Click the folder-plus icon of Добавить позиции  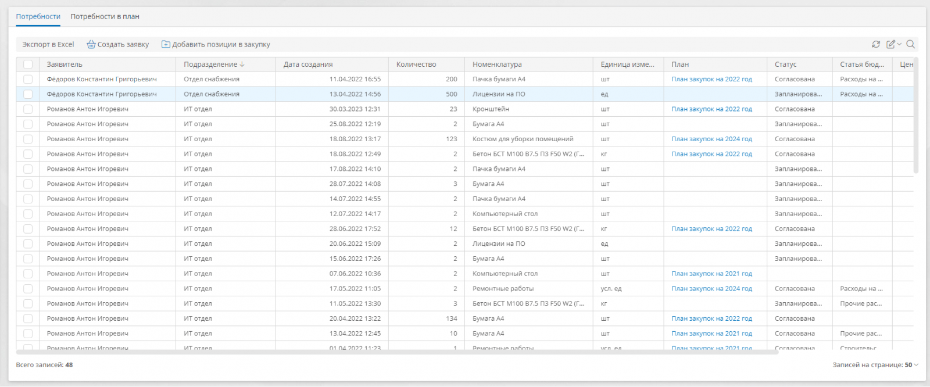click(x=166, y=45)
